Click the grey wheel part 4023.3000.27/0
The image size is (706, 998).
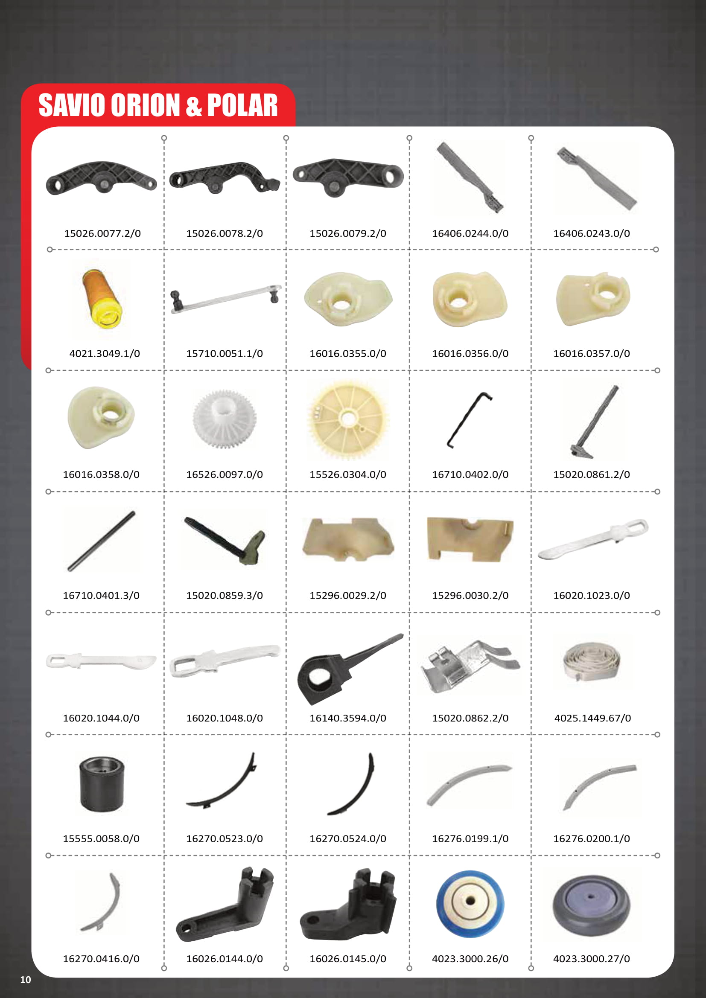coord(591,906)
